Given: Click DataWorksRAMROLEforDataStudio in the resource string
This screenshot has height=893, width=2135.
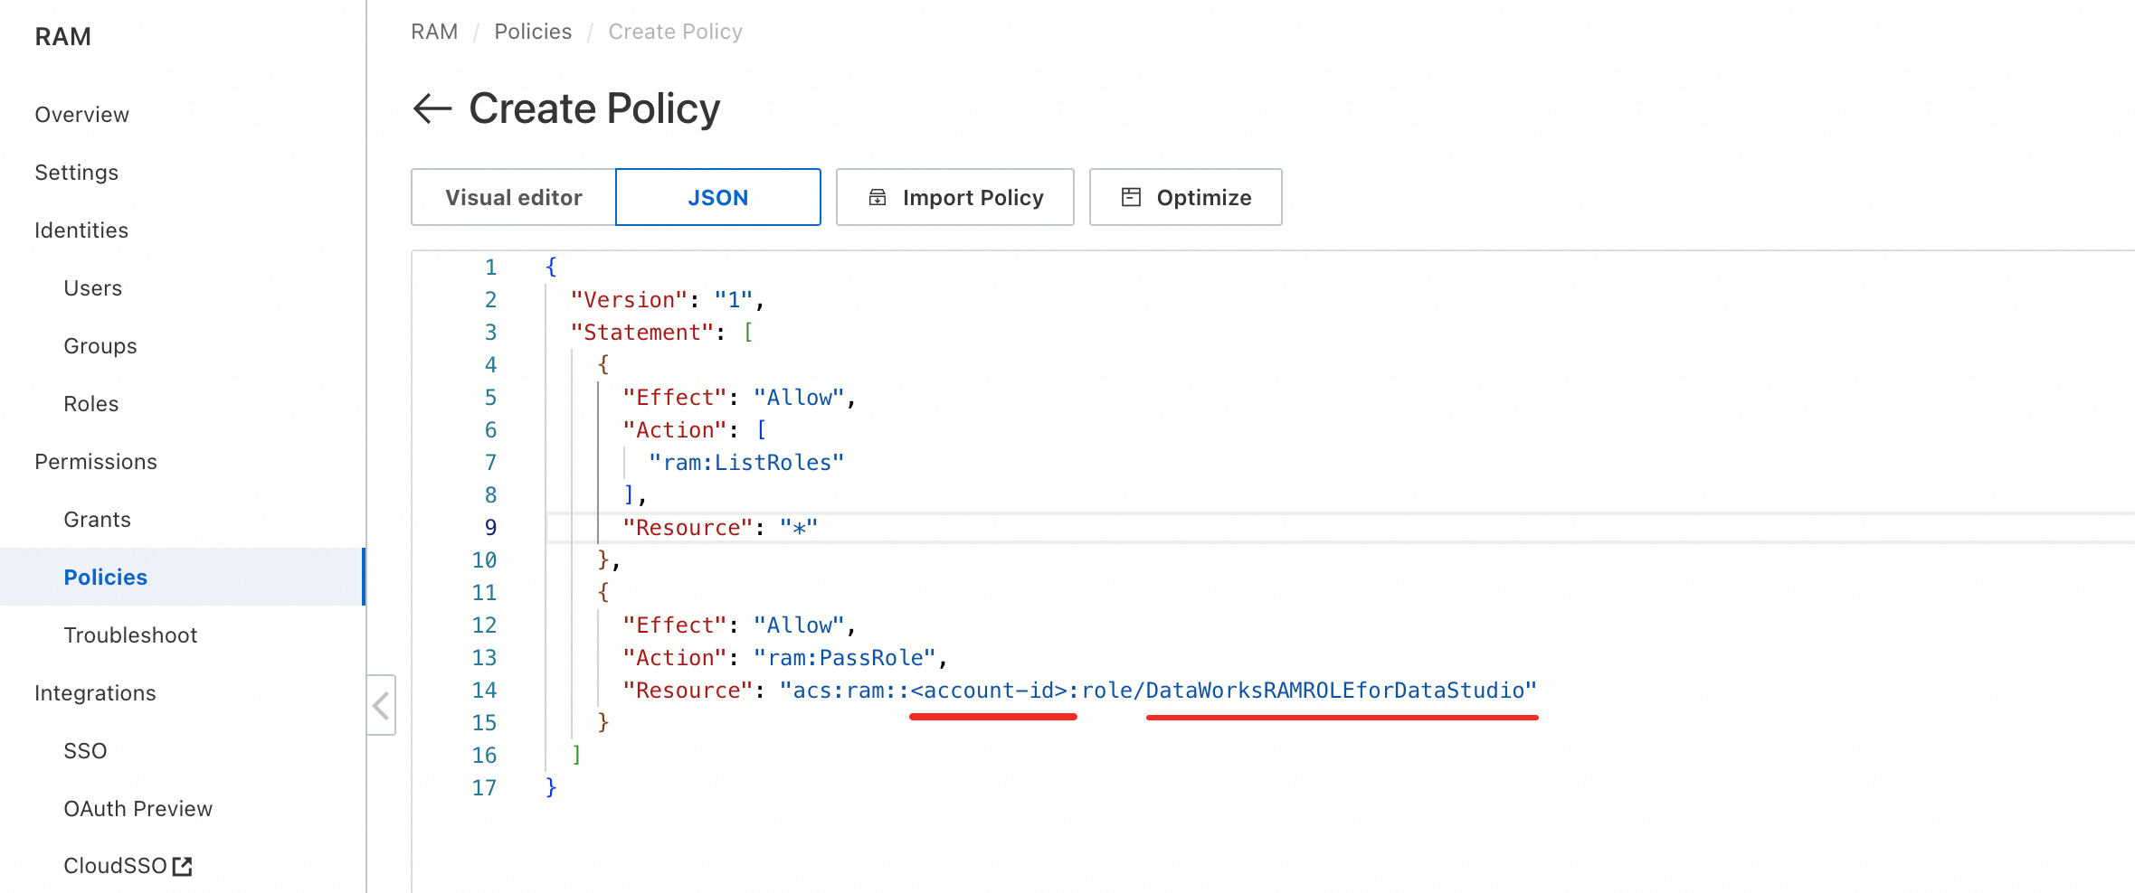Looking at the screenshot, I should [1335, 691].
